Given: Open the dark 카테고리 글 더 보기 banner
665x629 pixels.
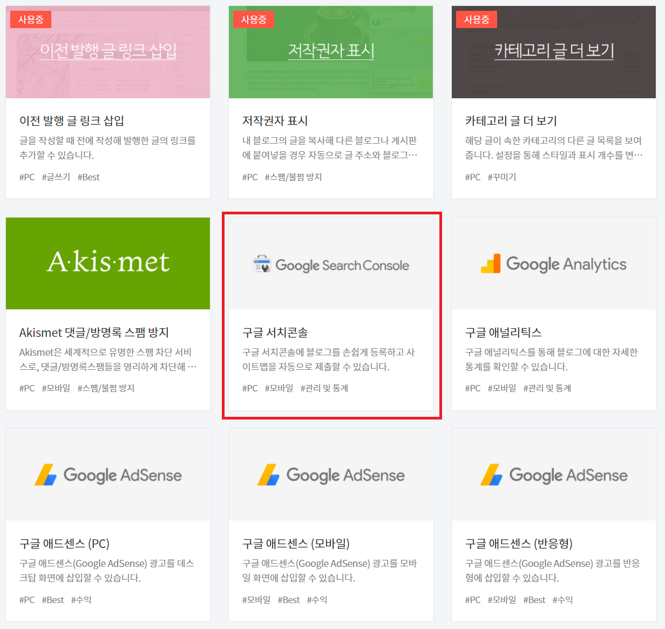Looking at the screenshot, I should pos(554,52).
